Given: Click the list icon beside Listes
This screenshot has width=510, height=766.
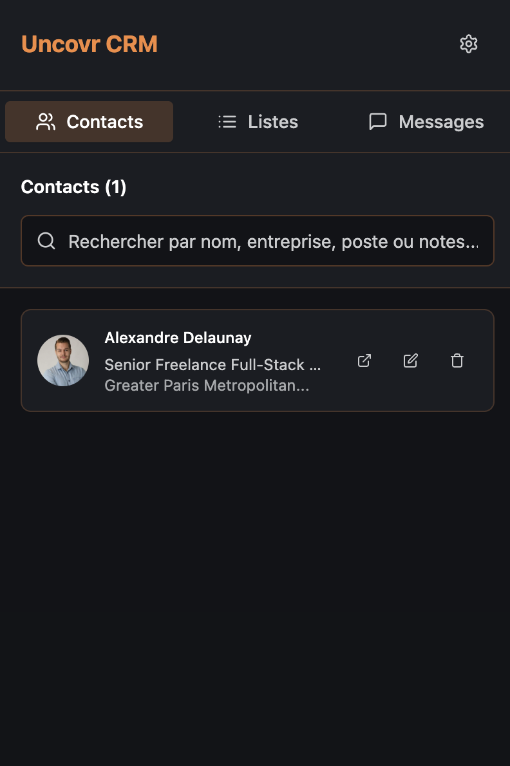Looking at the screenshot, I should pyautogui.click(x=227, y=122).
